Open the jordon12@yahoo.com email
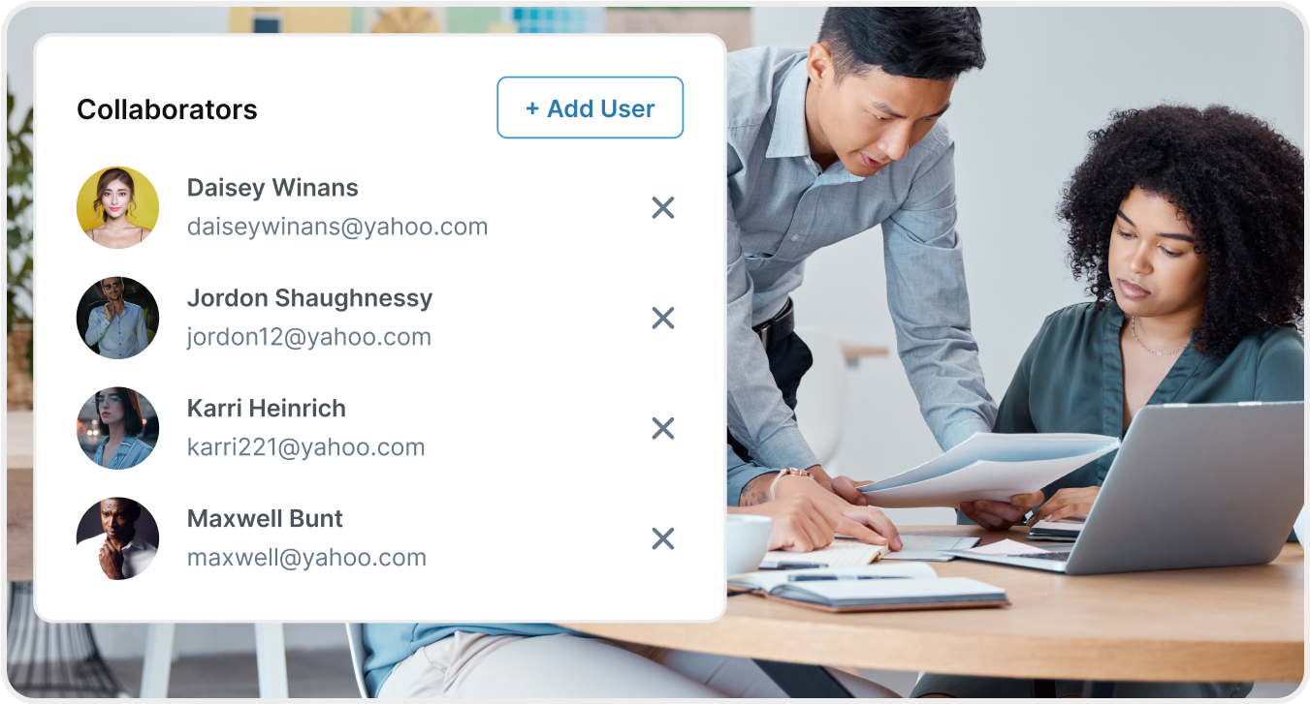 pos(309,338)
